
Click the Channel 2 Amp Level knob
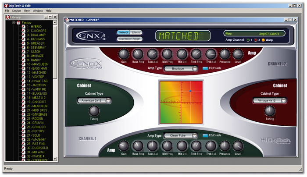tap(238, 54)
